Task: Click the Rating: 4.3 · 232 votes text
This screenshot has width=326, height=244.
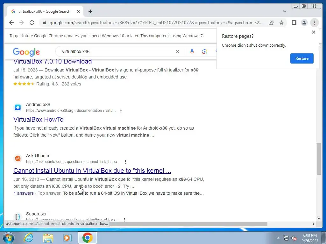Action: pos(59,84)
